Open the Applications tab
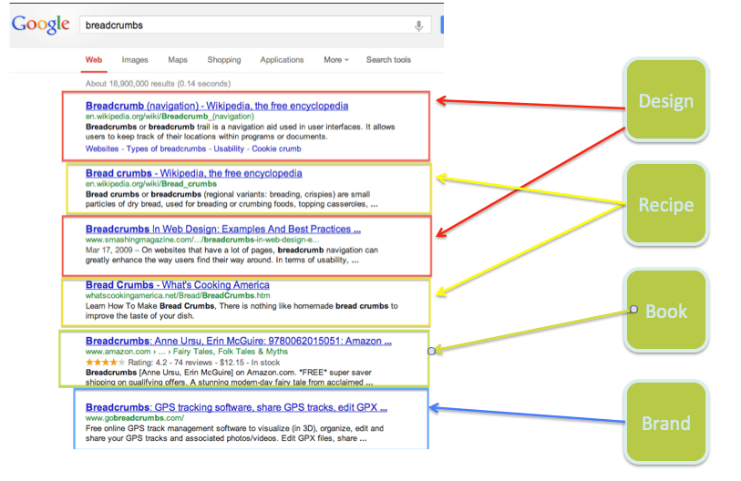 tap(283, 60)
